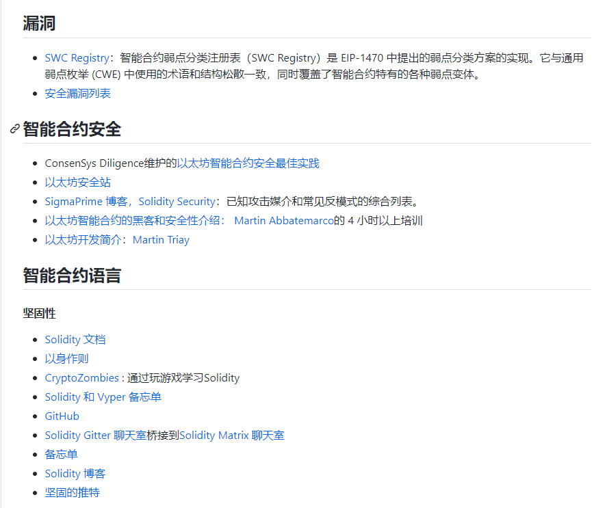Open the 以身作则 link
The width and height of the screenshot is (607, 508).
(66, 359)
